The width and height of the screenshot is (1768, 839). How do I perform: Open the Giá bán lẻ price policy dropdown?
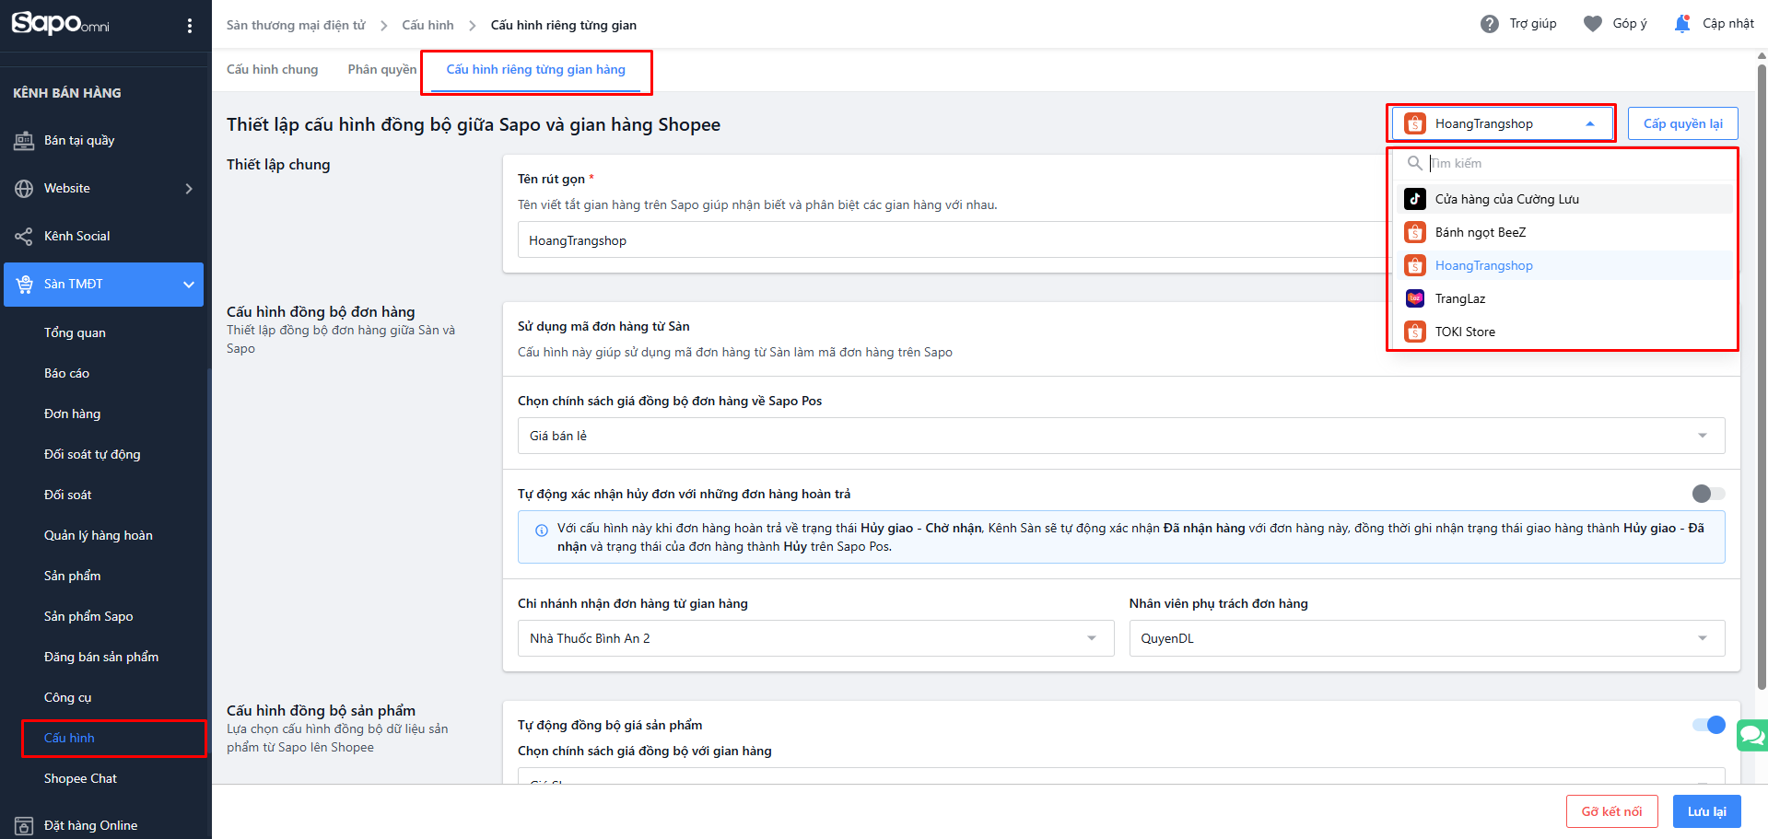[x=1120, y=436]
